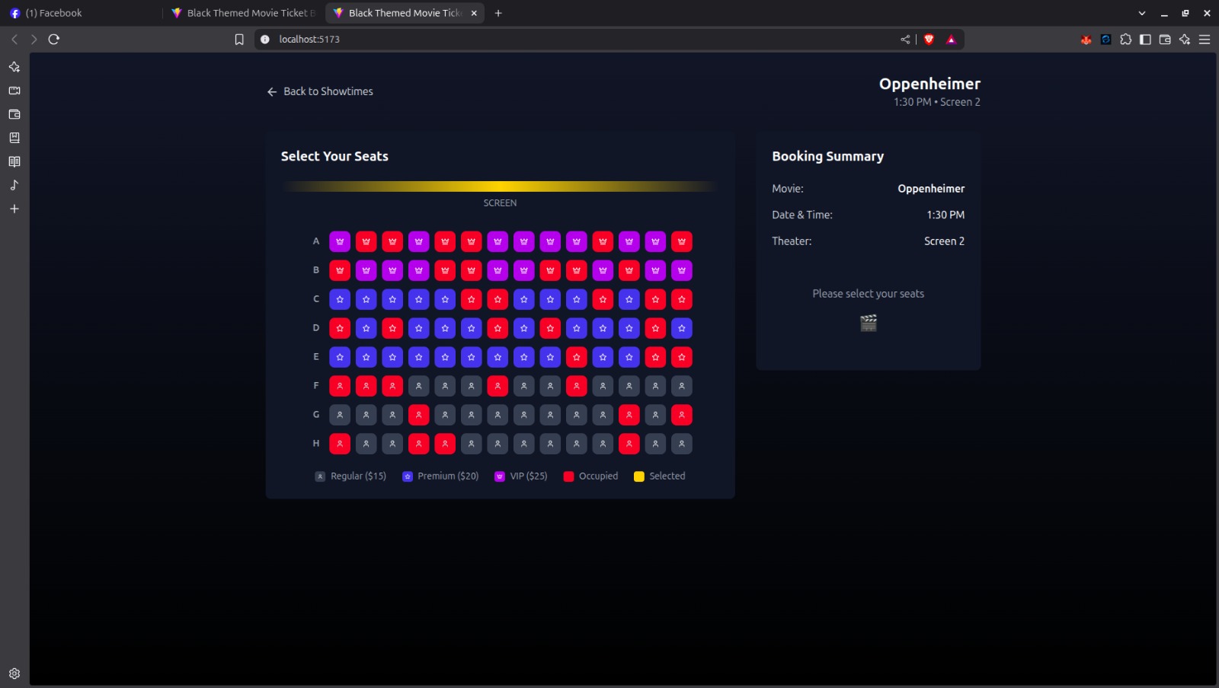Viewport: 1219px width, 688px height.
Task: Open sidebar settings gear icon
Action: click(14, 674)
